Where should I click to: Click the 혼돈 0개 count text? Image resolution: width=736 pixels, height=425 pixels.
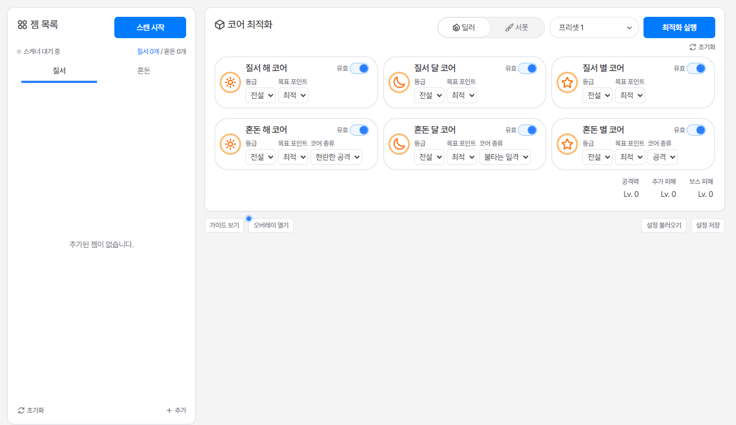click(175, 52)
